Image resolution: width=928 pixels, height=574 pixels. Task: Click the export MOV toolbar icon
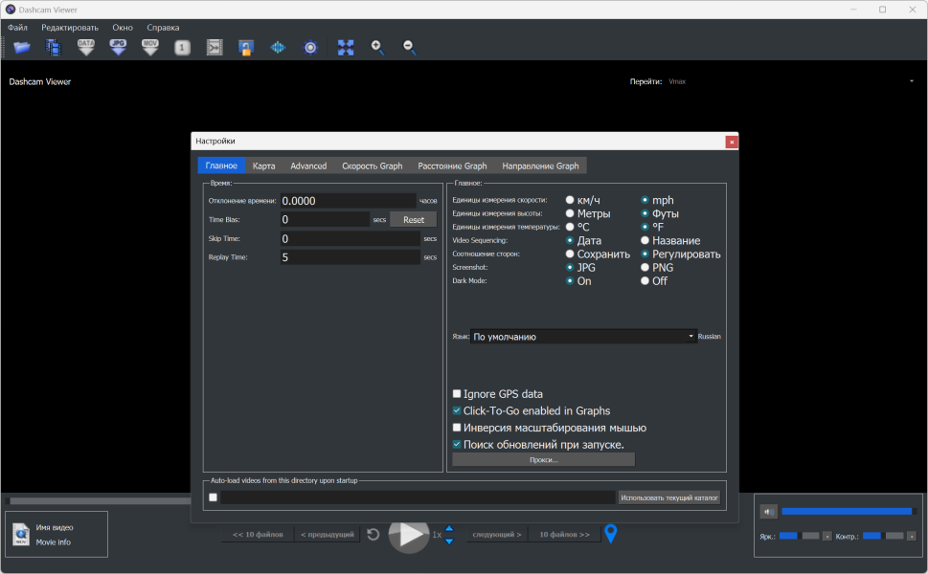[150, 47]
